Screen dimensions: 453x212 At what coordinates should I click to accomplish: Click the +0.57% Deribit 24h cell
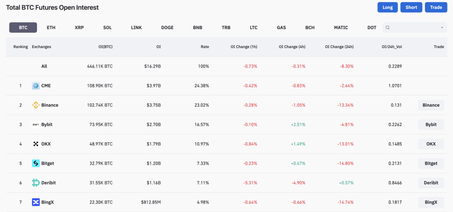click(346, 183)
